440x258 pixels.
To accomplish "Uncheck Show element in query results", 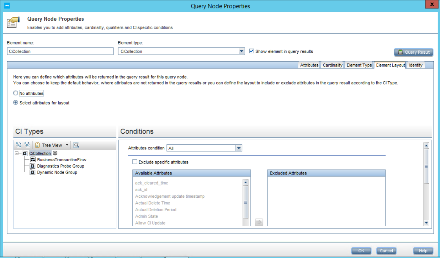I will (252, 51).
